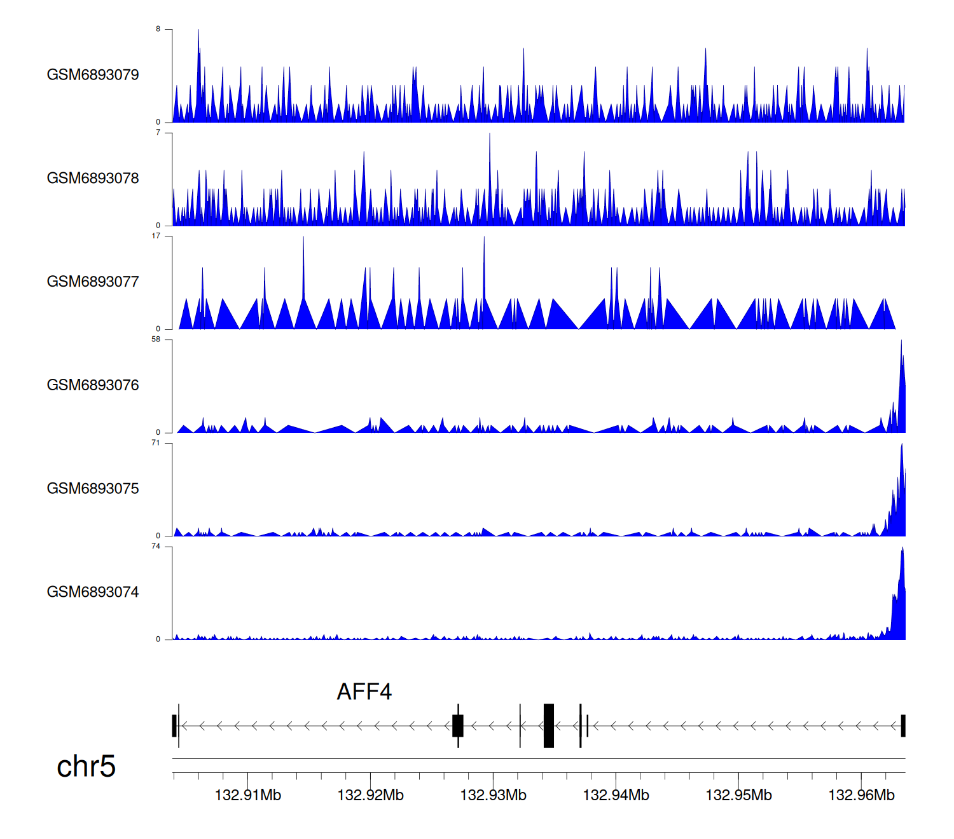Click the 132.91Mb axis tick label
This screenshot has height=839, width=954.
[247, 795]
